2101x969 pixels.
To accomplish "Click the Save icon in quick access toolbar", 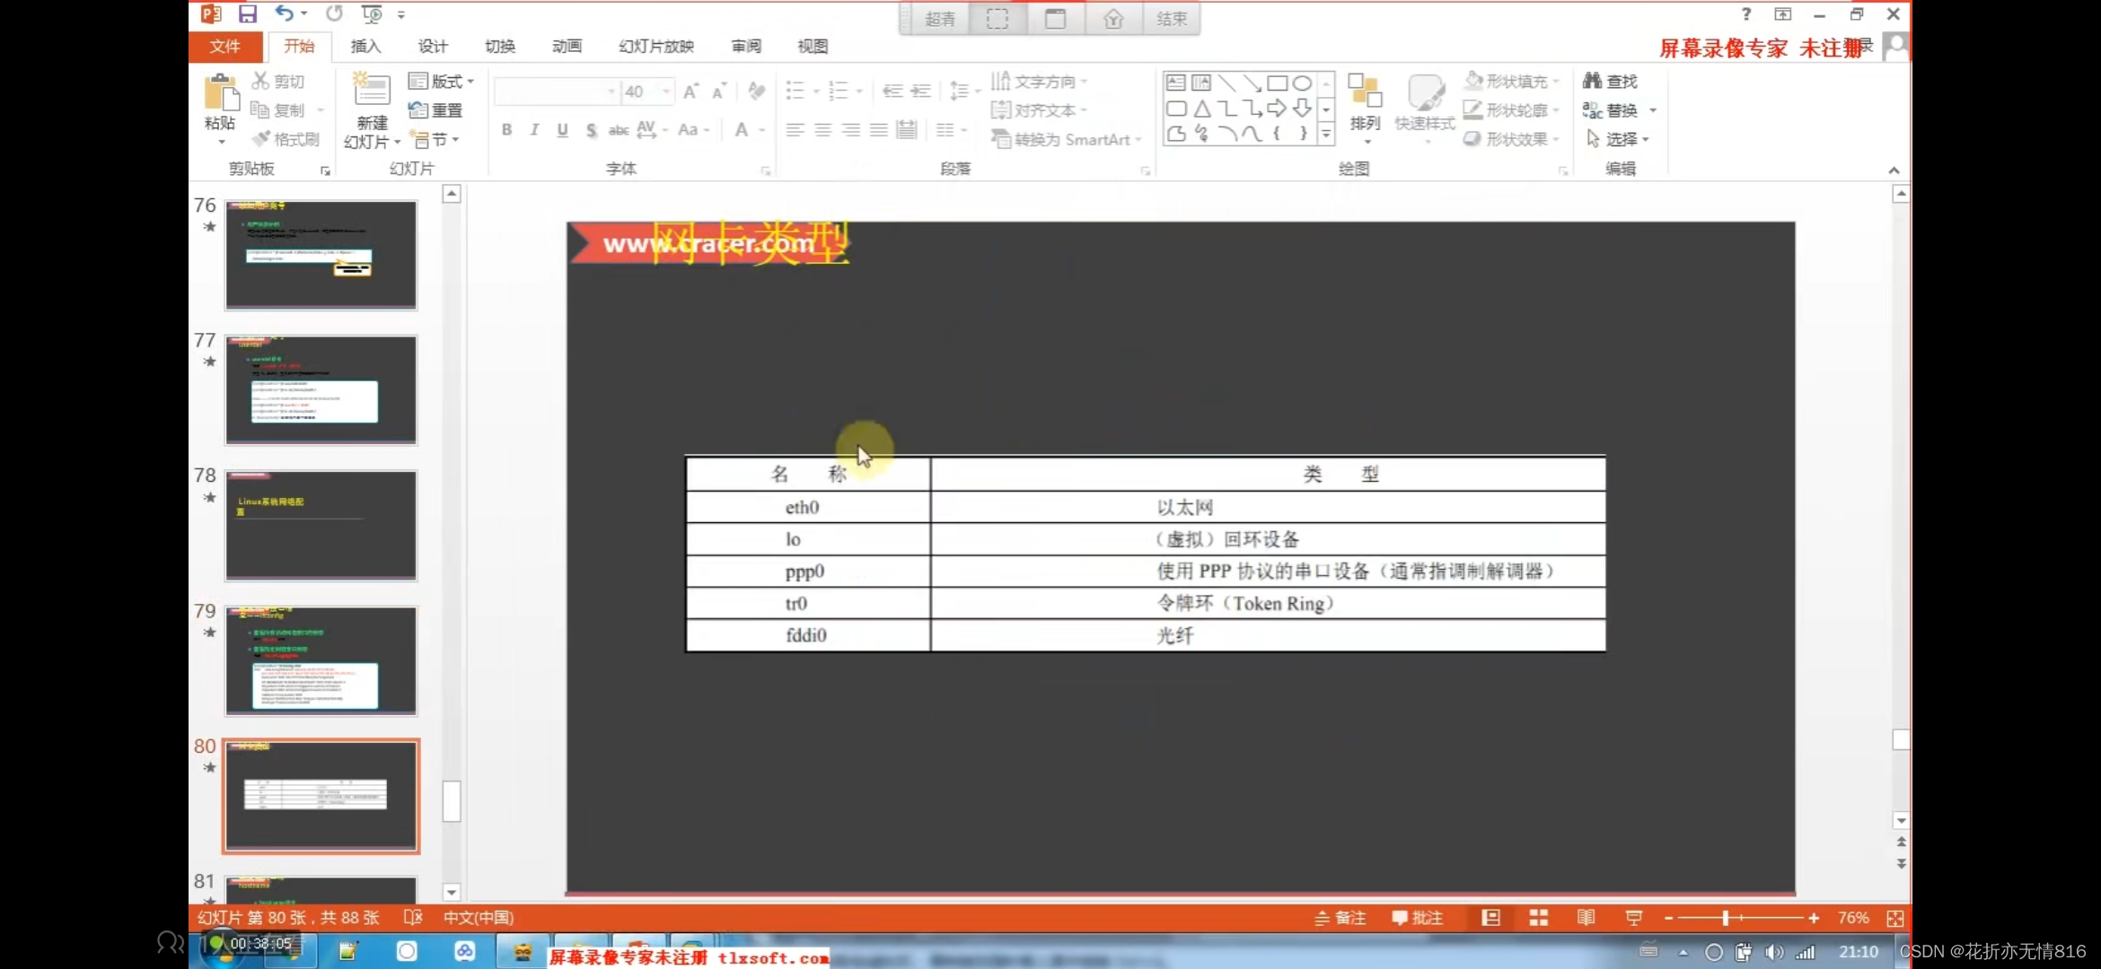I will click(x=248, y=13).
